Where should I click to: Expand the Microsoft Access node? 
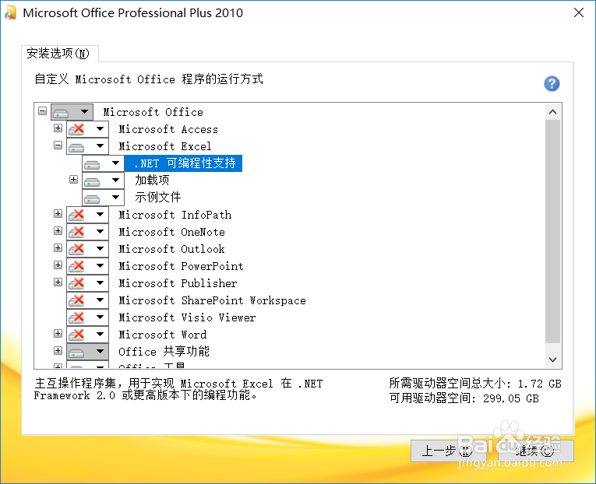[58, 128]
